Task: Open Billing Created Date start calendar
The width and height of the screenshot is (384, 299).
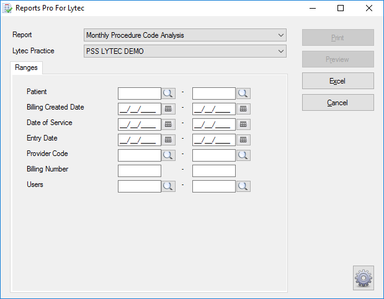Action: pos(168,109)
